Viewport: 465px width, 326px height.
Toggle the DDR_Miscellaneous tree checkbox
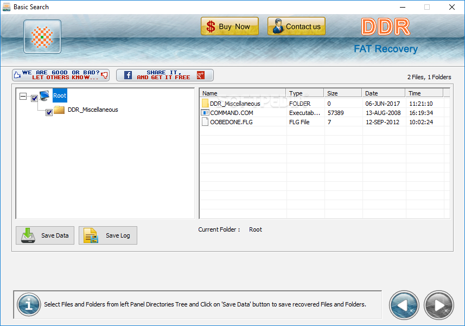coord(49,113)
